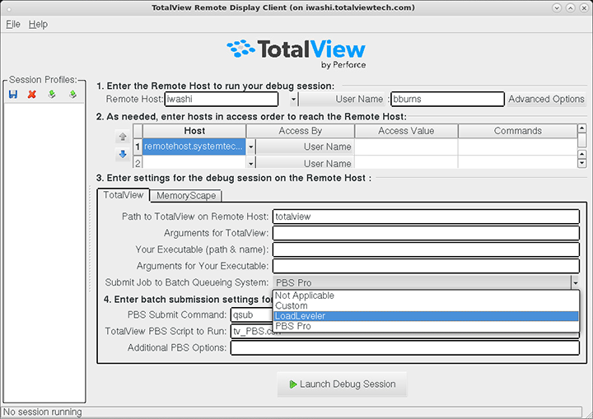Click the third Session Profiles icon

point(52,95)
